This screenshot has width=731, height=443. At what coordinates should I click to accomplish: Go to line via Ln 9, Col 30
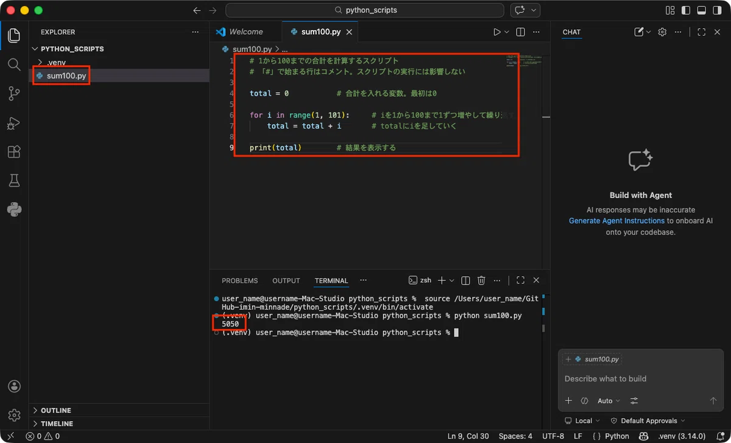(468, 436)
